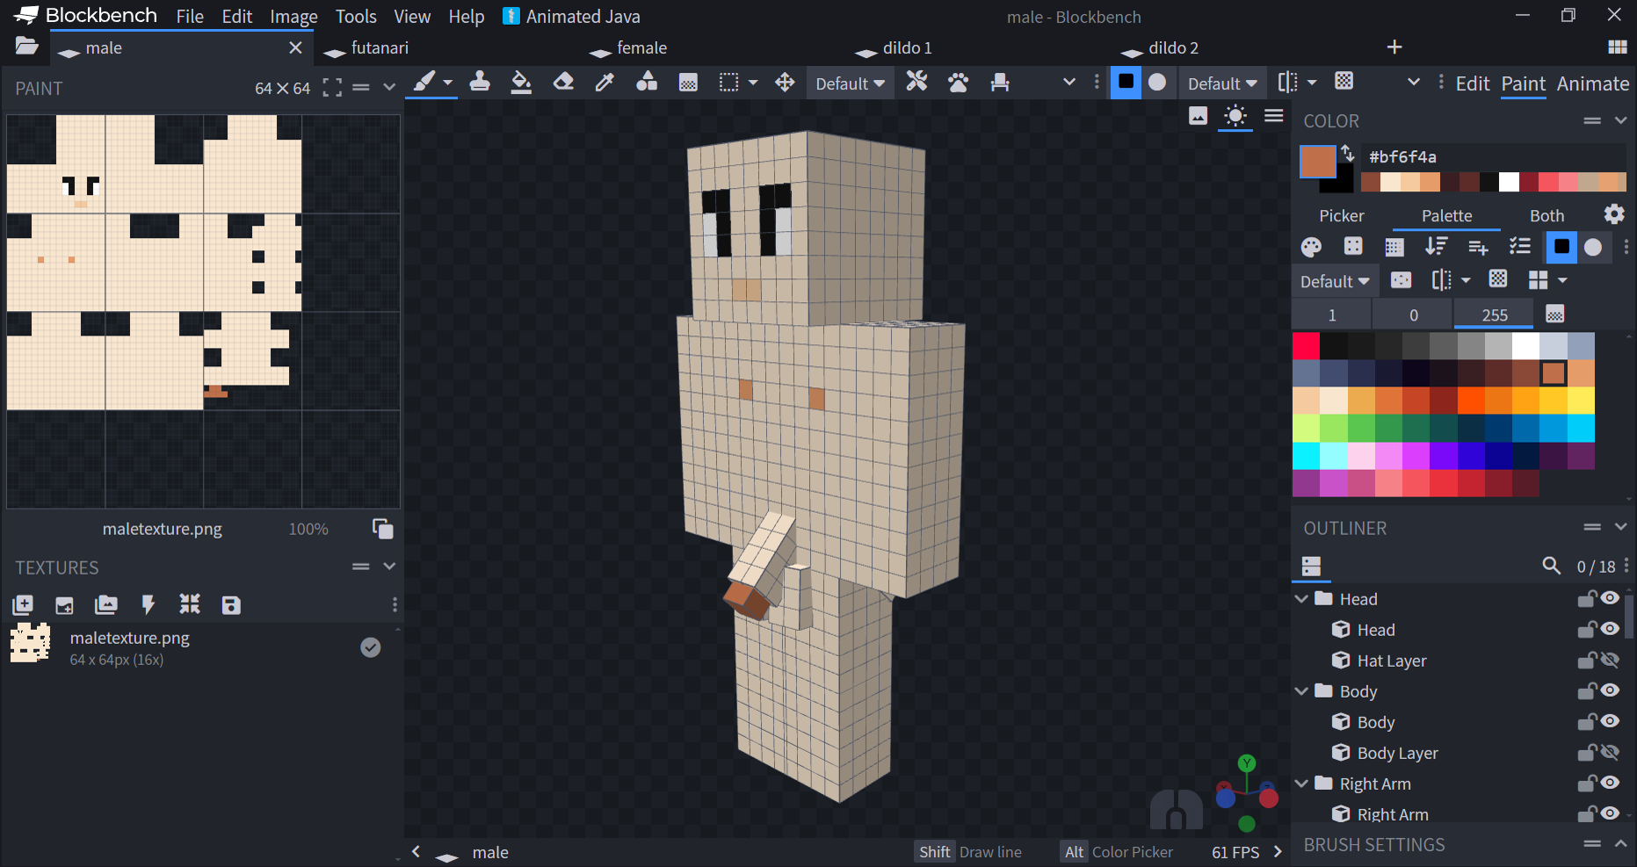Open the Default brush preset dropdown
The image size is (1637, 867).
(850, 83)
